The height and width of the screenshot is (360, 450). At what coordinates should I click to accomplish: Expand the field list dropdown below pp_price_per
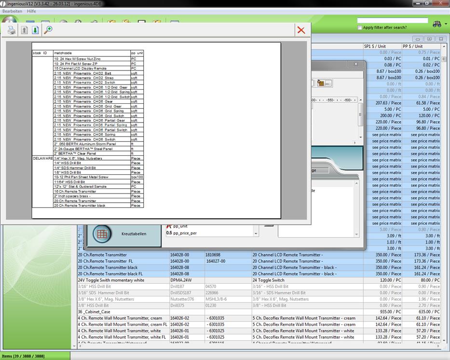256,233
